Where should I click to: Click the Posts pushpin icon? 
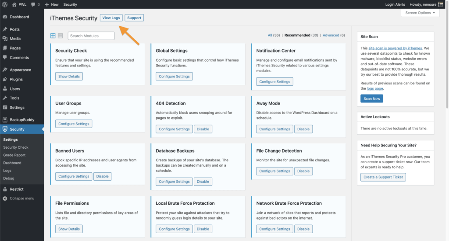(5, 29)
